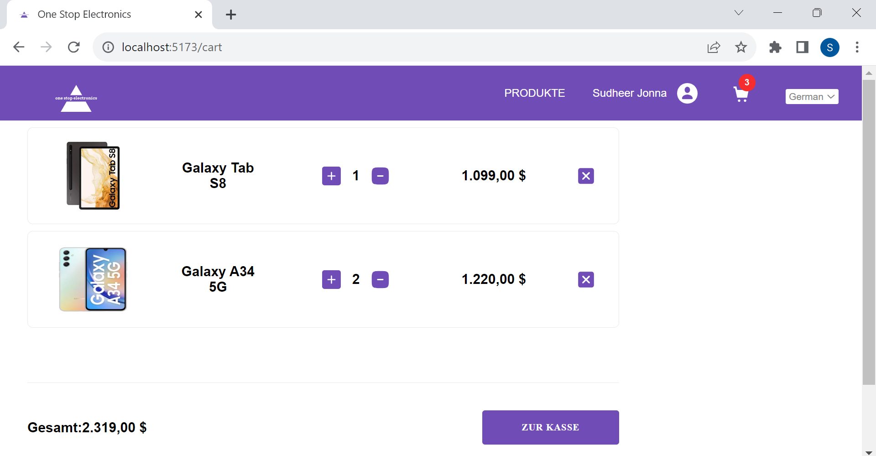Select the 1.220,00 $ price text
This screenshot has height=456, width=876.
pyautogui.click(x=494, y=279)
